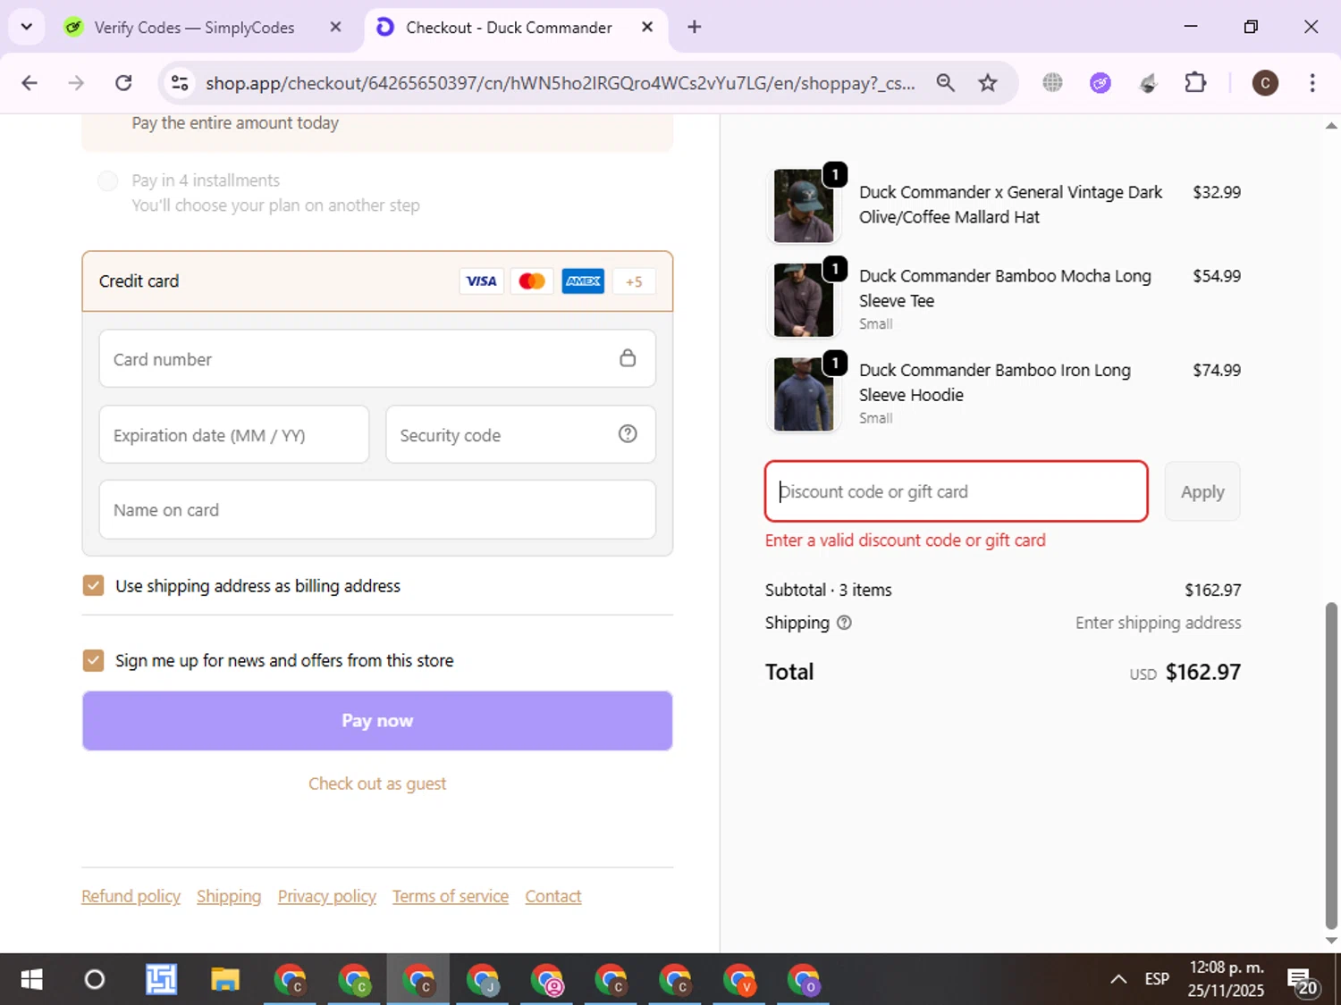Viewport: 1341px width, 1005px height.
Task: Open the Contact link
Action: [553, 896]
